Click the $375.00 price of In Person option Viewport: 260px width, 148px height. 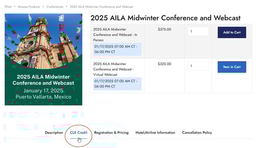[x=165, y=29]
